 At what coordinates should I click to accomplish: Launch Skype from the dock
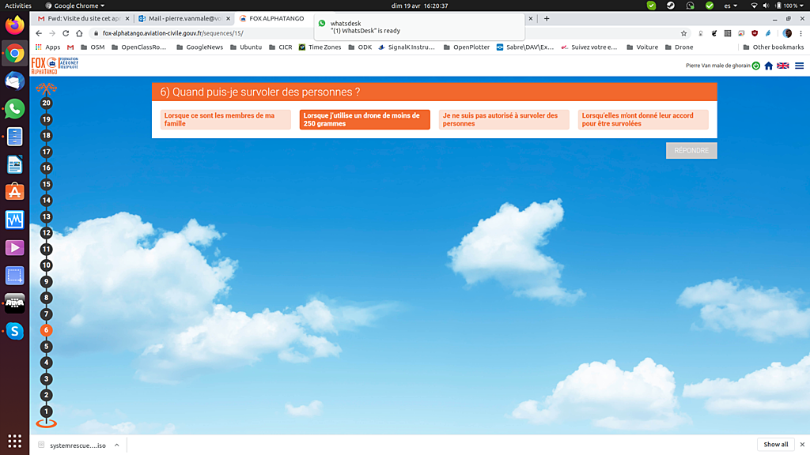click(14, 331)
